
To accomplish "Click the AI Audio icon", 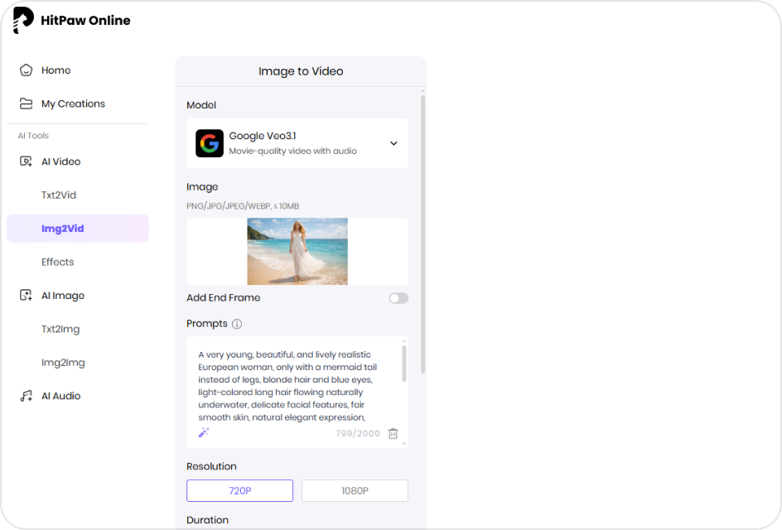I will [x=26, y=396].
